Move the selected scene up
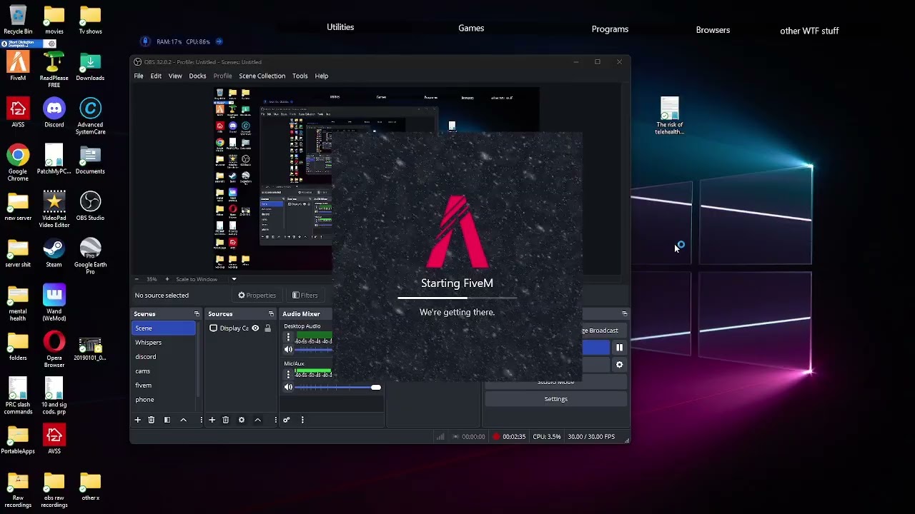The width and height of the screenshot is (915, 514). tap(184, 420)
